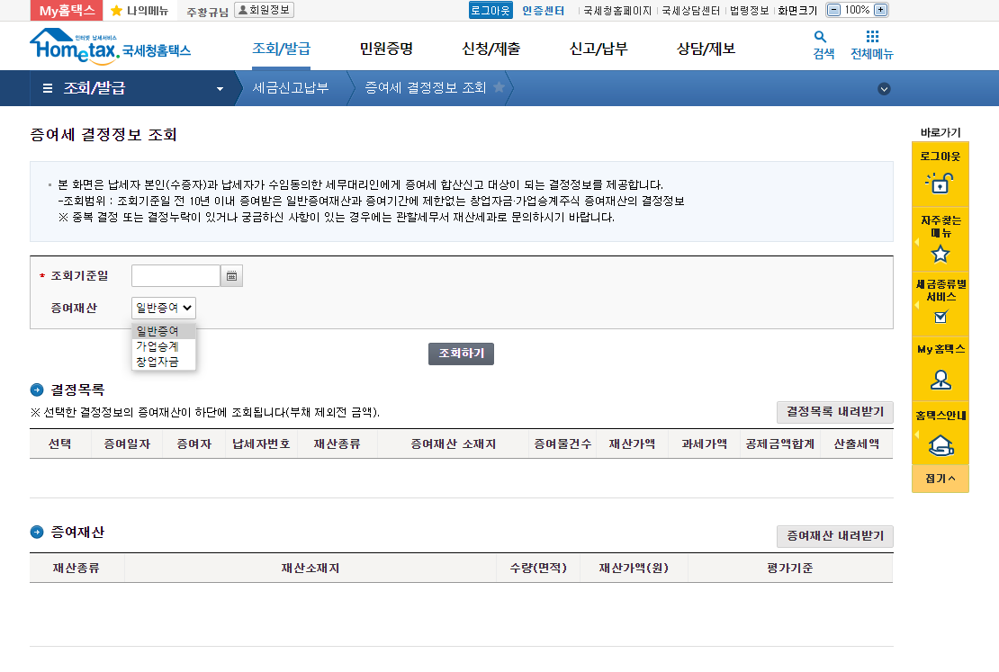Click the 선택 column header
The image size is (999, 672).
pos(60,444)
